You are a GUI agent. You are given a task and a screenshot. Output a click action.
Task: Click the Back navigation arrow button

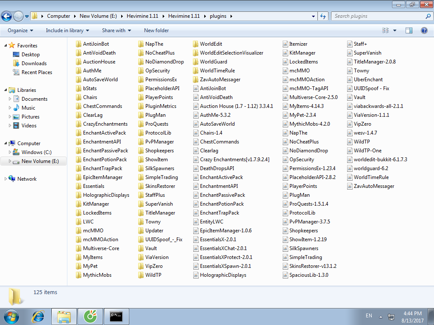(6, 17)
